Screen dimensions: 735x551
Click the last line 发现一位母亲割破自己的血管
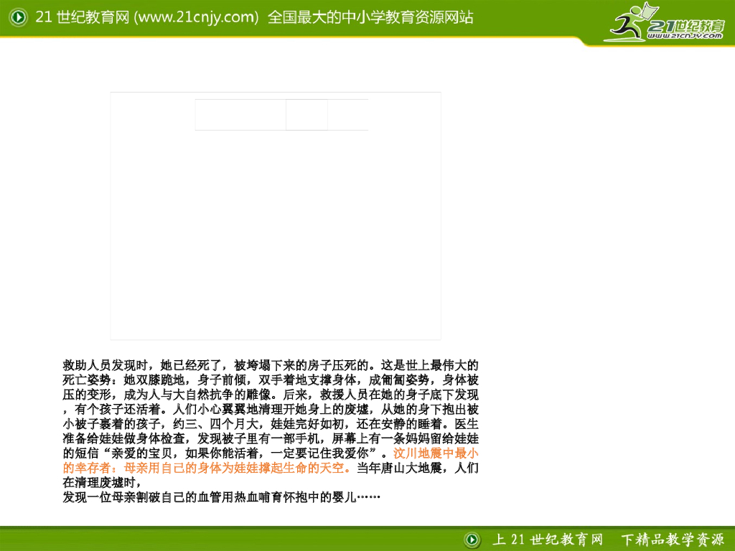[221, 497]
